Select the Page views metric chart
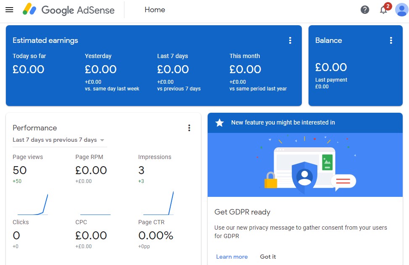 [x=33, y=204]
